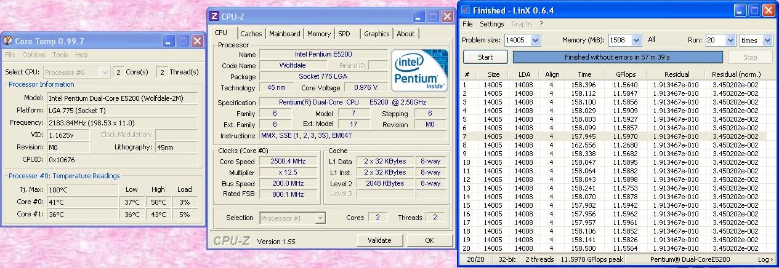Switch to the Graphics tab in CPU-Z
The image size is (779, 268).
[377, 34]
